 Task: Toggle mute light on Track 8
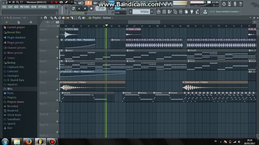tap(57, 100)
